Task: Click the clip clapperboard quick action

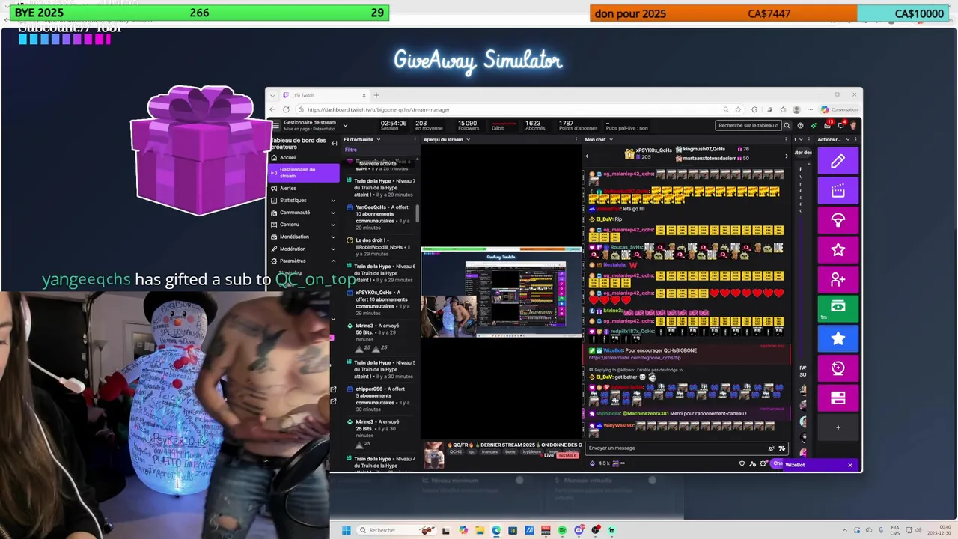Action: 838,191
